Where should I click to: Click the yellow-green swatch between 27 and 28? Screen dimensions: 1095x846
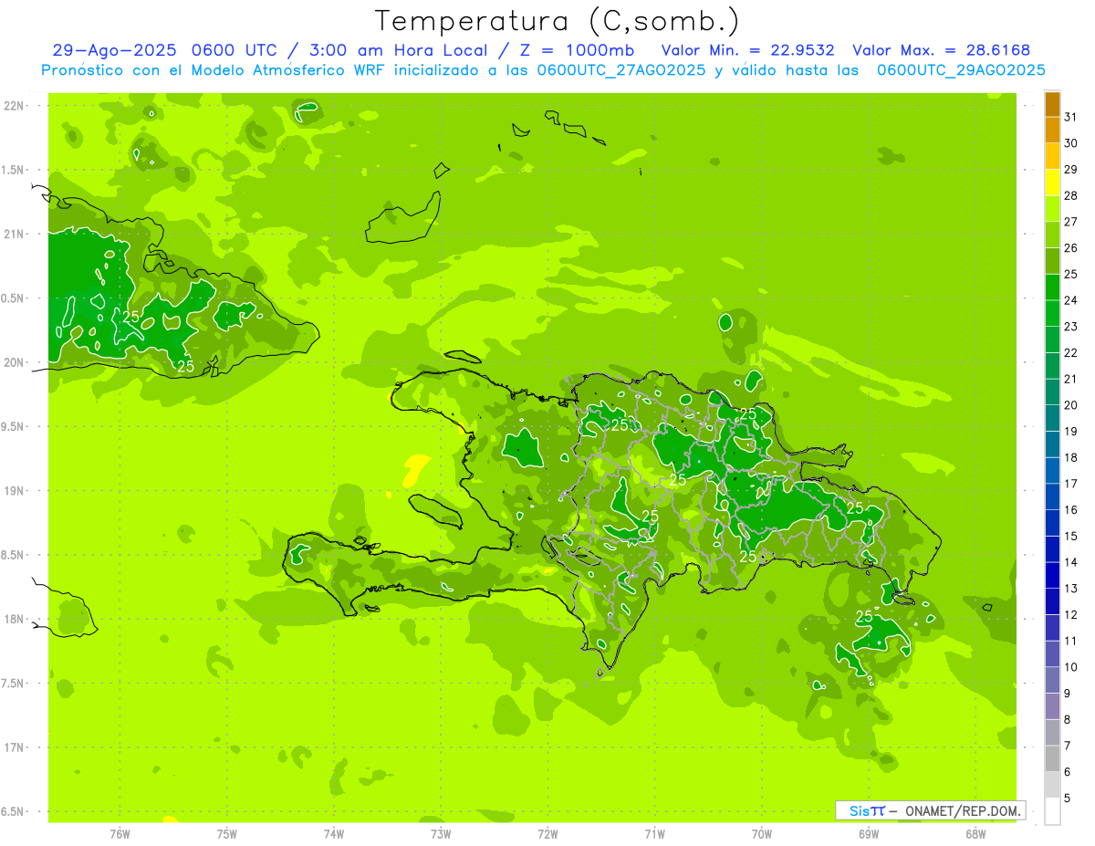tap(1052, 209)
